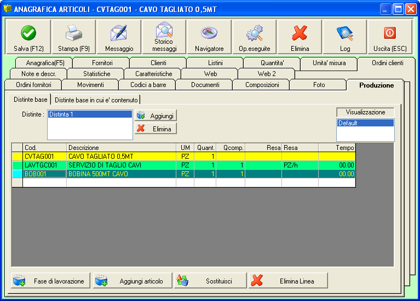Launch the Navigator compass icon
This screenshot has height=301, width=420.
[x=209, y=33]
